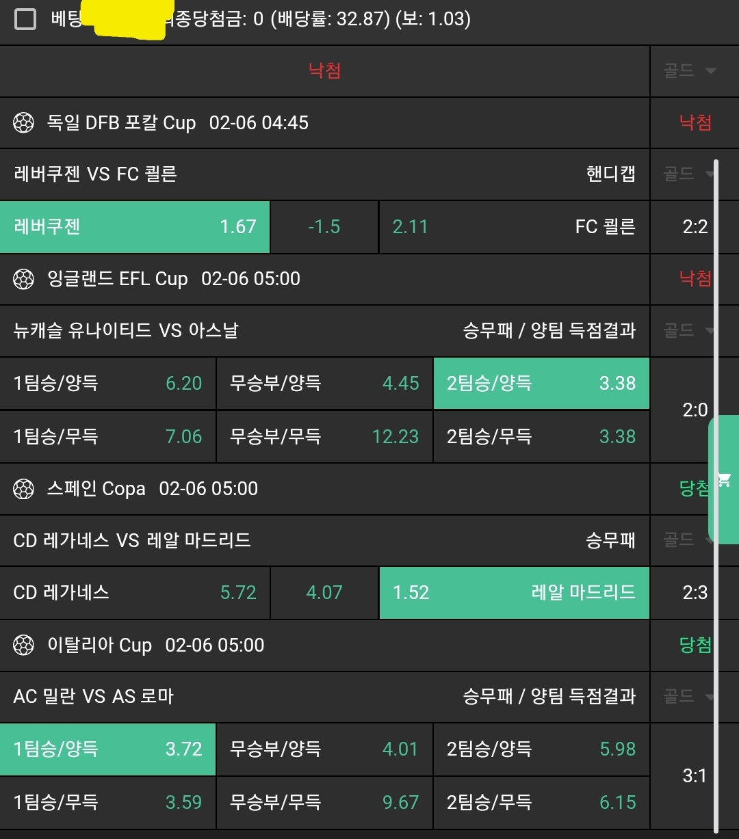Open the shopping cart side tab
Image resolution: width=739 pixels, height=839 pixels.
[x=724, y=479]
